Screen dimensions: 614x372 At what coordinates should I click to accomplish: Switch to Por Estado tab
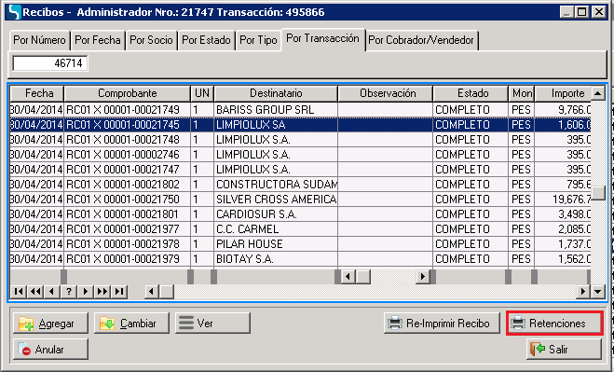206,40
